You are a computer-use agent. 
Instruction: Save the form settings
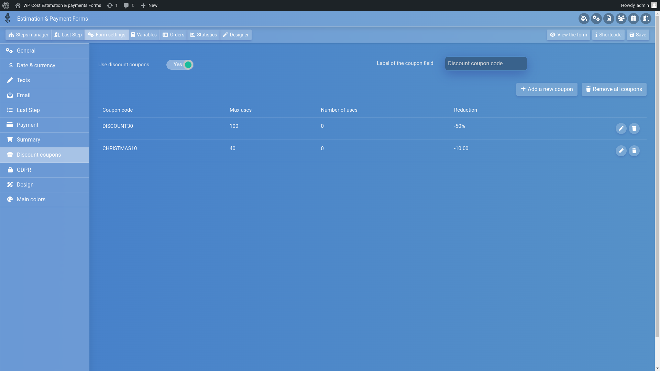(638, 35)
